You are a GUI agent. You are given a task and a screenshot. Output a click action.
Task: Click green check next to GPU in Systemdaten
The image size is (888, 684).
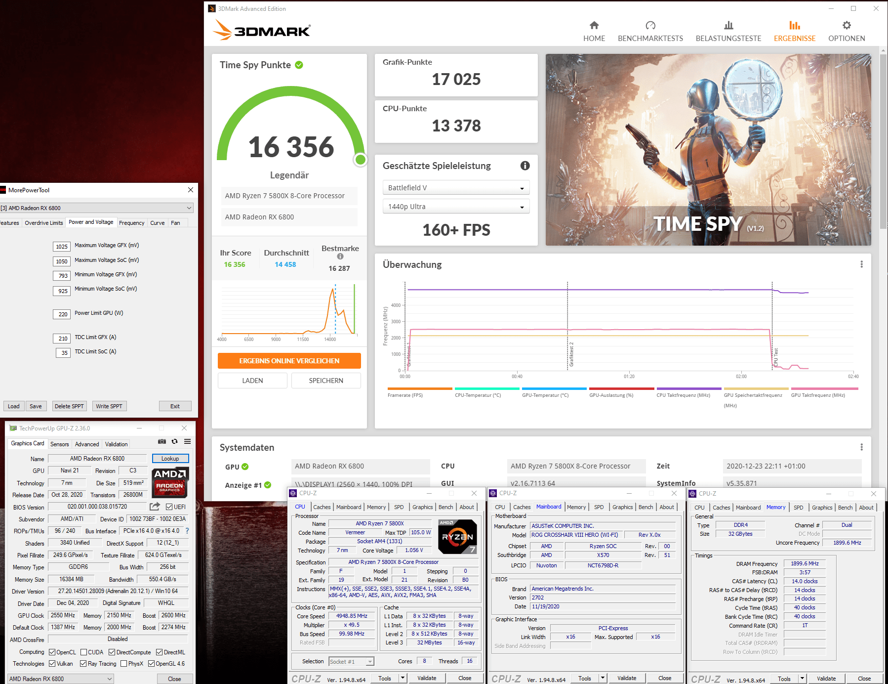tap(245, 467)
